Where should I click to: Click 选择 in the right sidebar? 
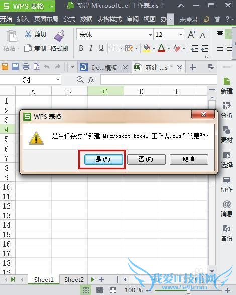(x=227, y=160)
